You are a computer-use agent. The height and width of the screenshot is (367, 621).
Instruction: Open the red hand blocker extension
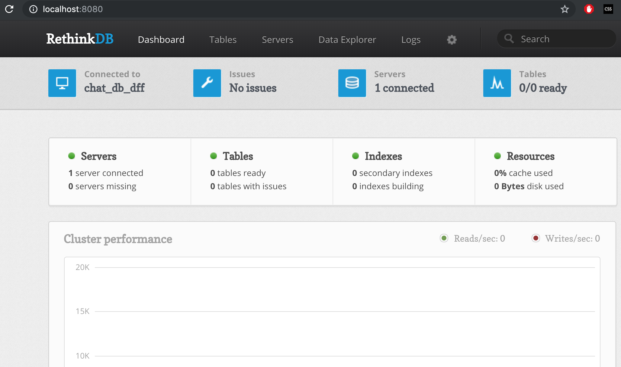click(589, 9)
